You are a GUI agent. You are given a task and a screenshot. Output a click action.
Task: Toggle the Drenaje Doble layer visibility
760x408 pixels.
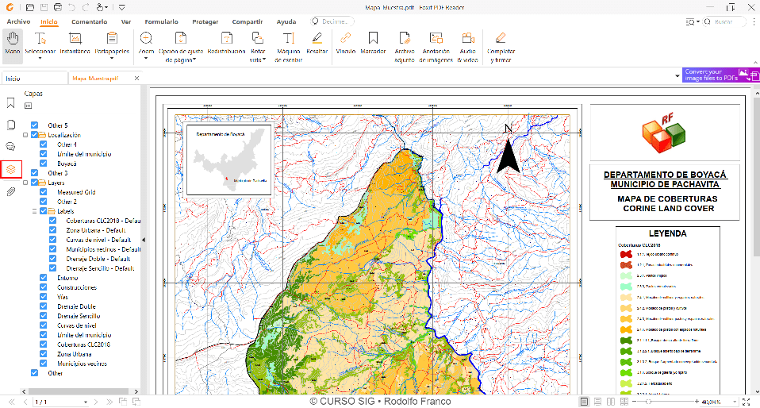tap(44, 306)
